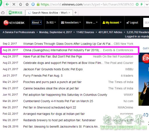Click the green lock security icon

(38, 4)
